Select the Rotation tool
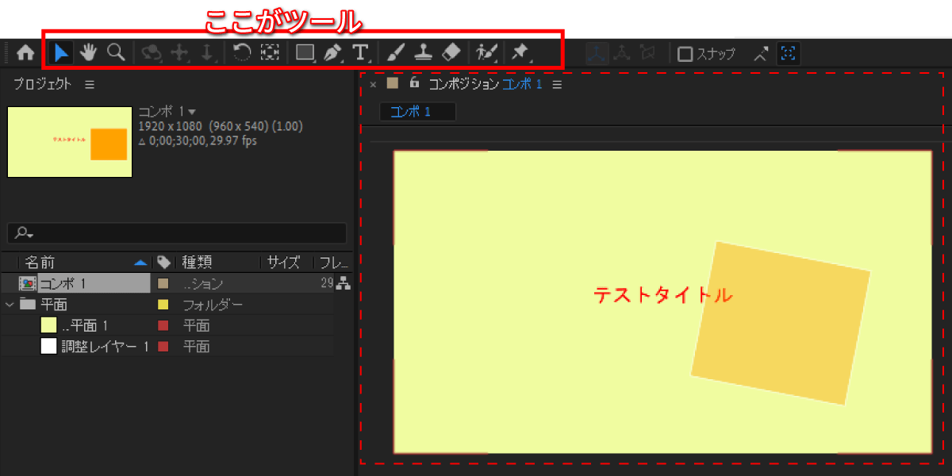 pos(242,53)
